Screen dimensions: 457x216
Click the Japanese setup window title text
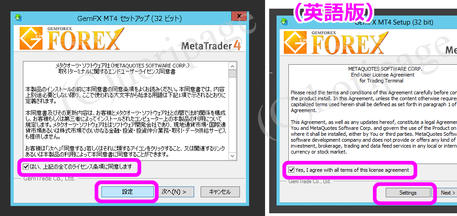[x=129, y=19]
